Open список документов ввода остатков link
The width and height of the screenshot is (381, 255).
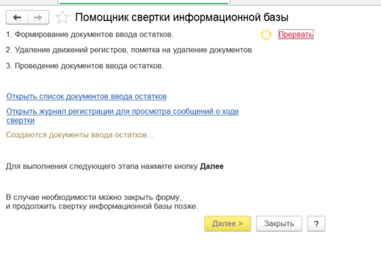(x=87, y=96)
